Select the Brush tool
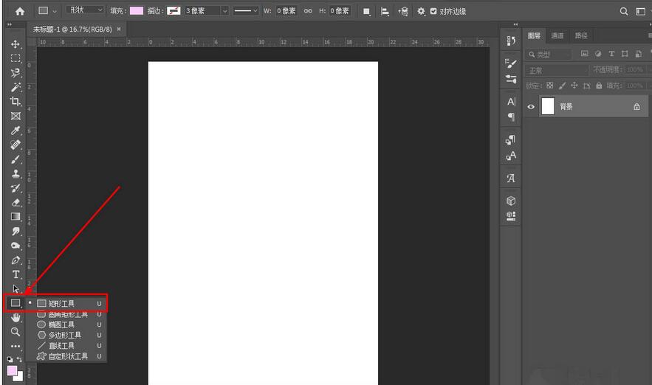This screenshot has height=385, width=652. pyautogui.click(x=15, y=159)
